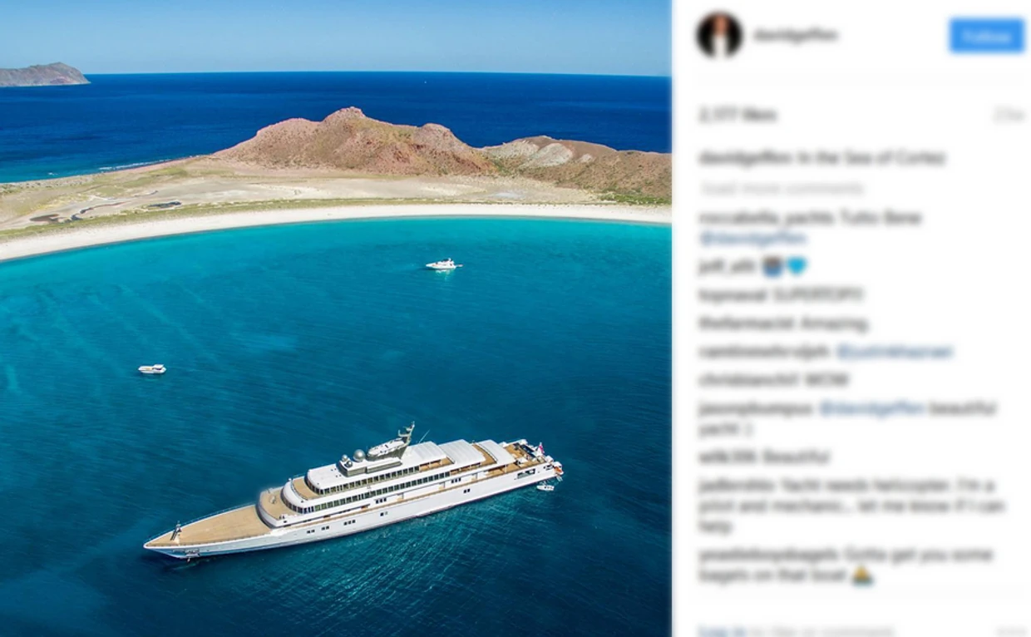The width and height of the screenshot is (1031, 637).
Task: Click the blue heart emoji in comment
Action: [797, 266]
